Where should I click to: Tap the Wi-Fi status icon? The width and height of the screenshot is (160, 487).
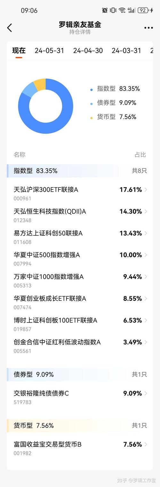[x=122, y=10]
